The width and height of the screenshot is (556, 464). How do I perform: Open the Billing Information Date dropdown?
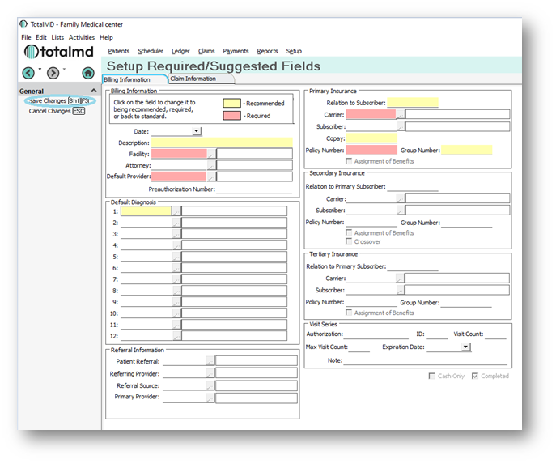click(x=196, y=131)
